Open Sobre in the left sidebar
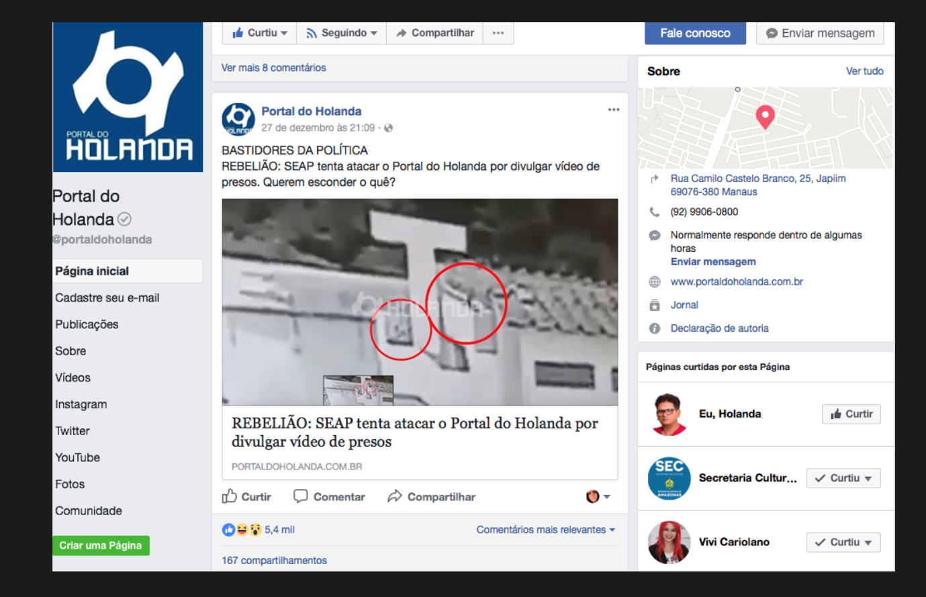The image size is (926, 597). point(71,351)
